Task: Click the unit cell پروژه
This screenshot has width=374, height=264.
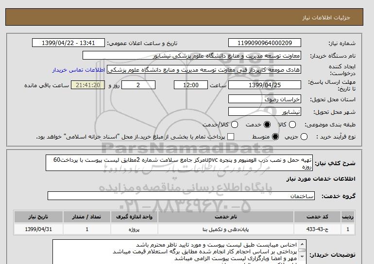Action: [x=134, y=229]
